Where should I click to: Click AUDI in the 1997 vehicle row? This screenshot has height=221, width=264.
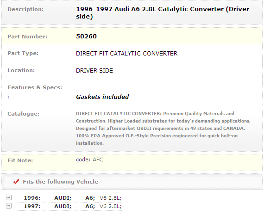click(63, 206)
